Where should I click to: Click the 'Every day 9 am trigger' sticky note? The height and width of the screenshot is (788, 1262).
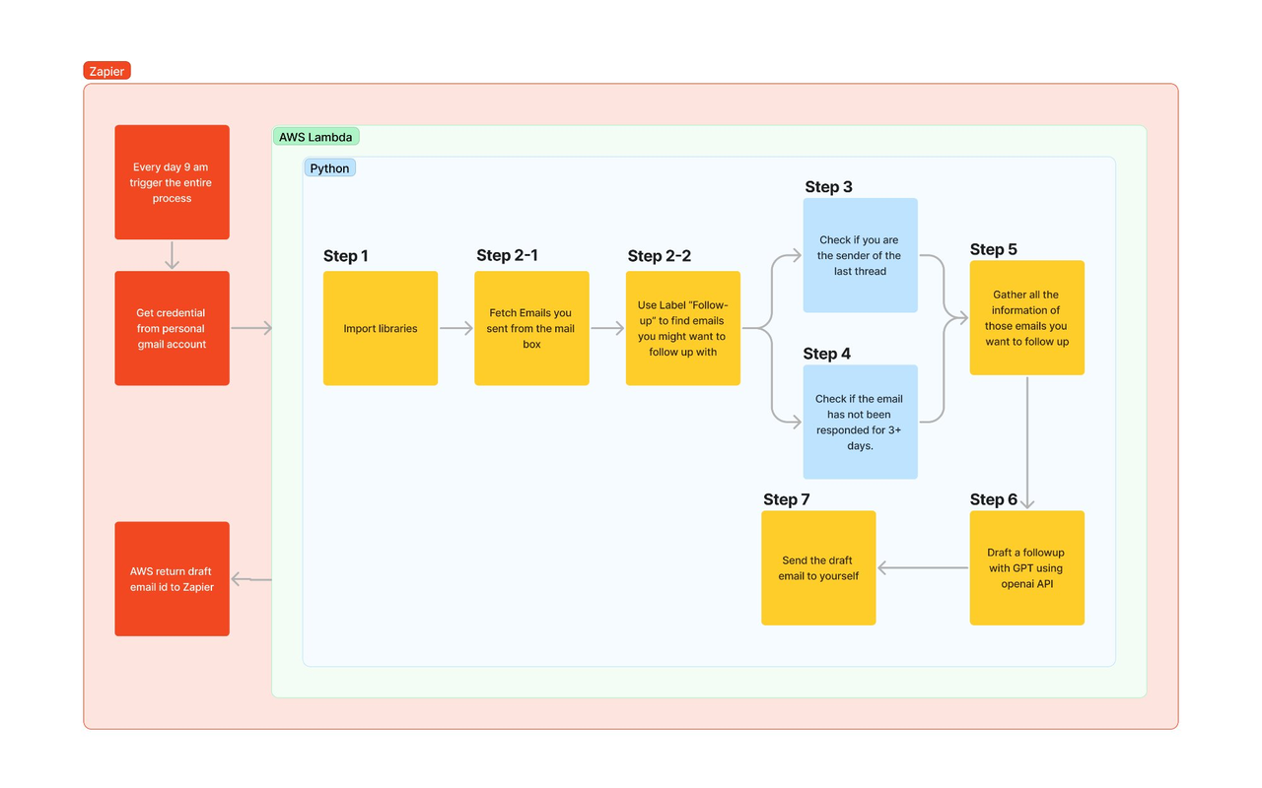[x=172, y=182]
